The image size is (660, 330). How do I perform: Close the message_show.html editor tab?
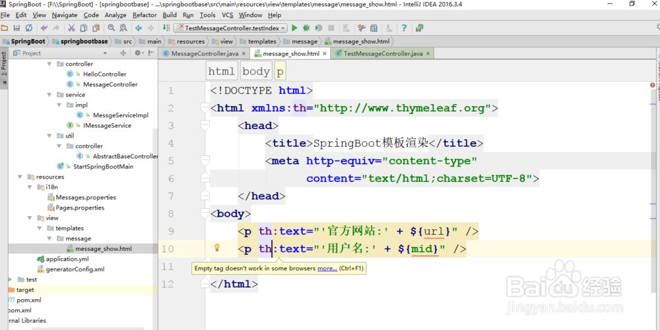325,54
